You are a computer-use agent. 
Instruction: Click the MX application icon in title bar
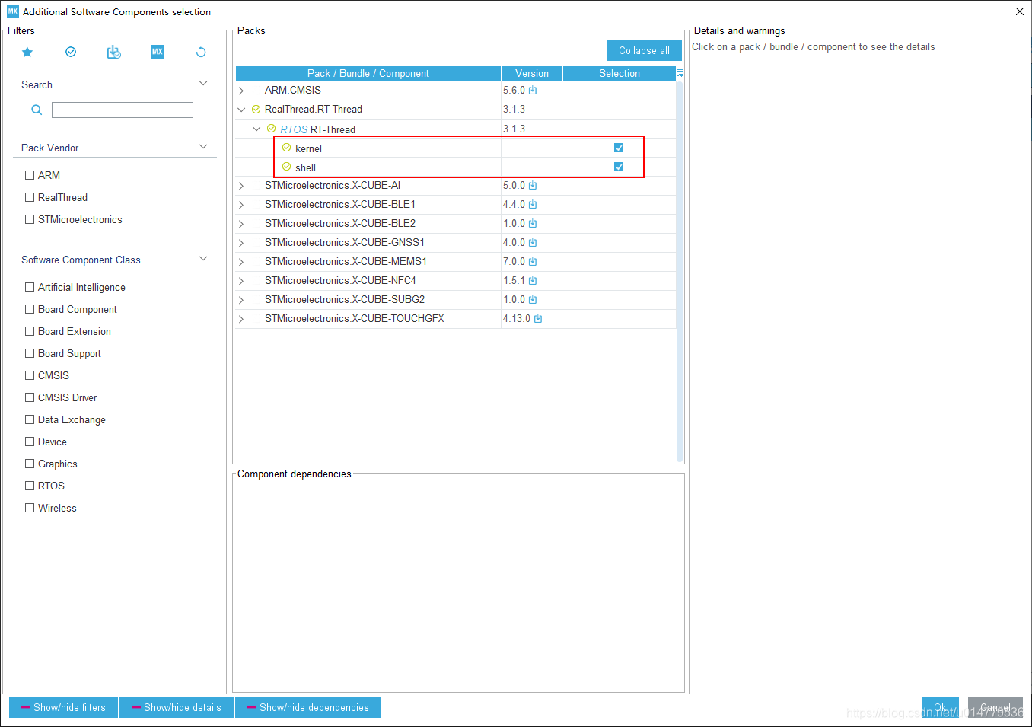(x=12, y=11)
